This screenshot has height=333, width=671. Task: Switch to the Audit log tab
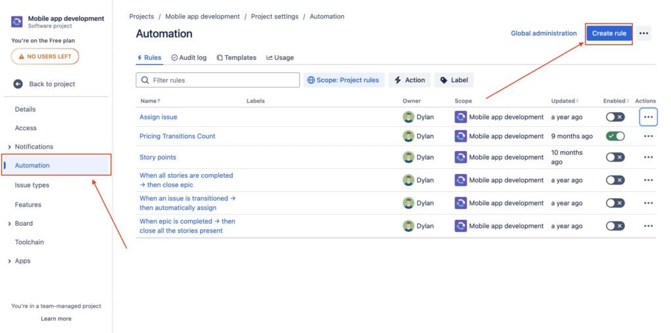(189, 58)
